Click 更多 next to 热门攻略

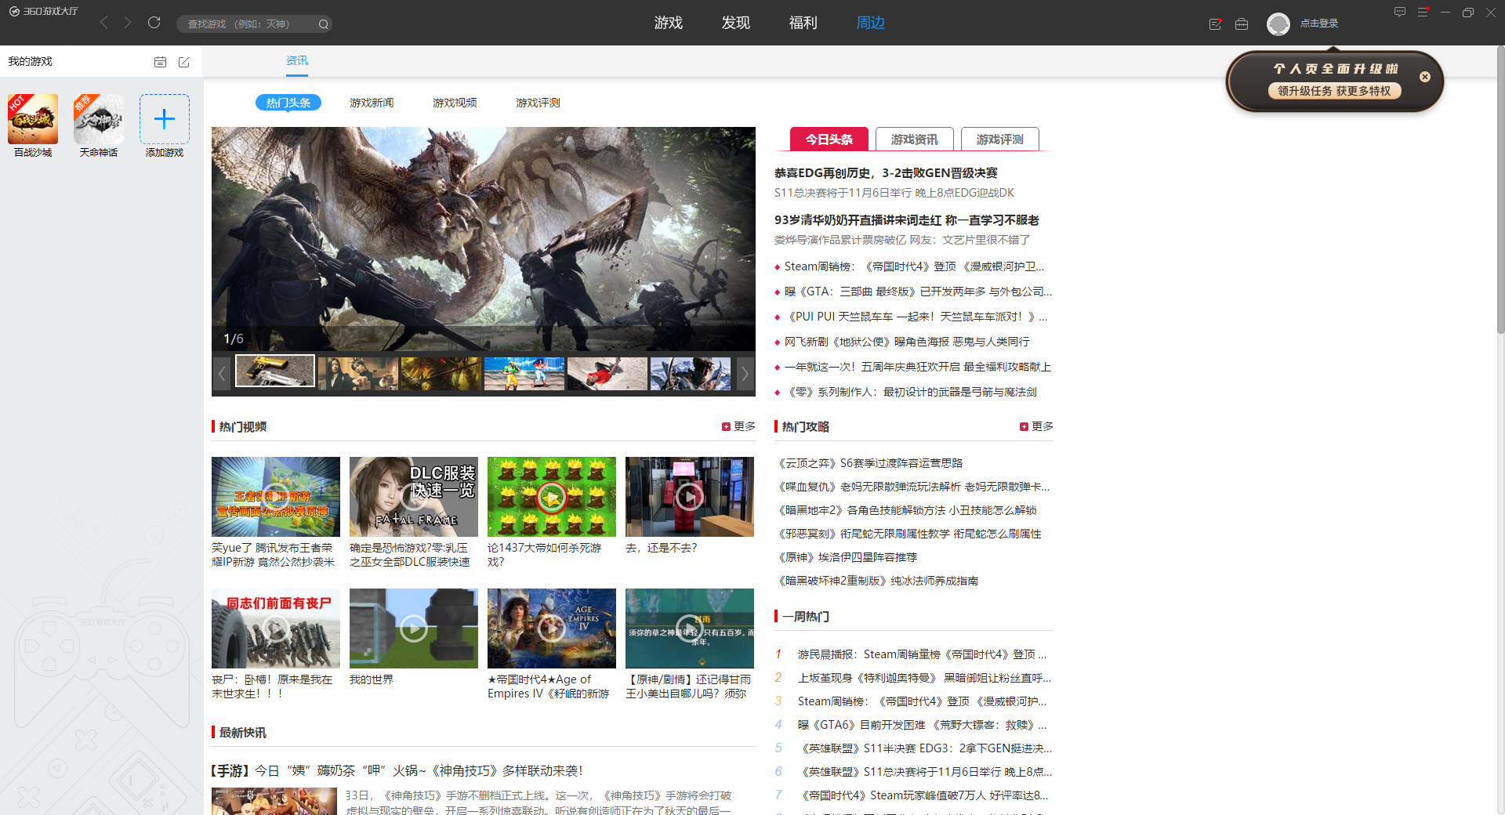1036,426
